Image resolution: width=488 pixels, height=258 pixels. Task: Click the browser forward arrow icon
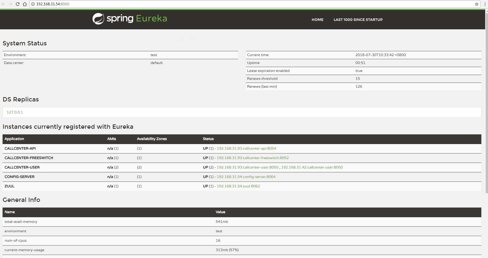10,4
